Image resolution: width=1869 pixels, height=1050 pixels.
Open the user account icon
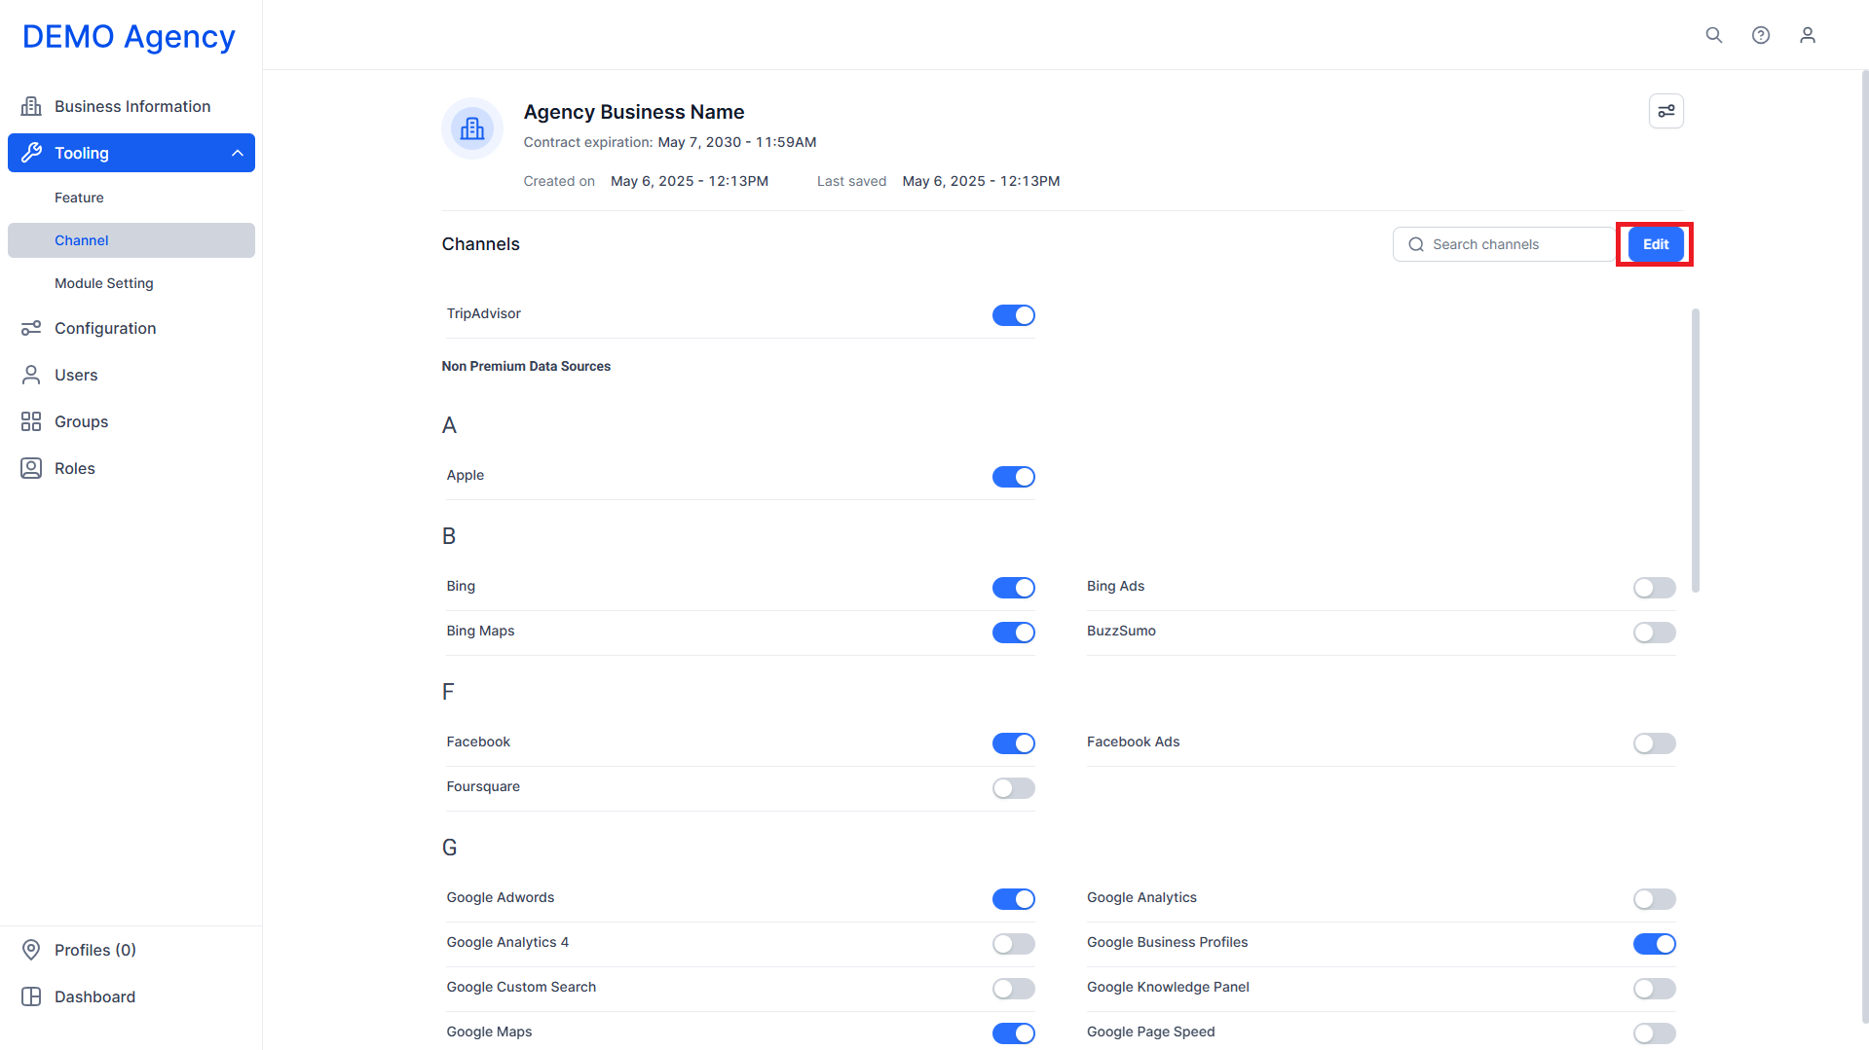pos(1808,35)
